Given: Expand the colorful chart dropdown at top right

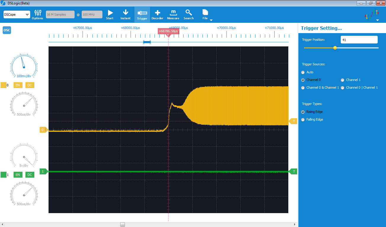Looking at the screenshot, I should 377,20.
